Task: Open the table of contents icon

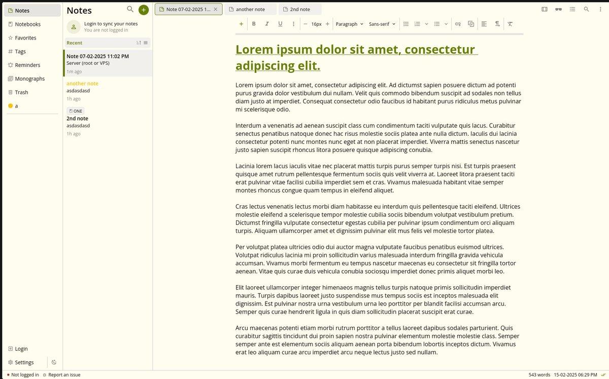Action: click(x=572, y=9)
